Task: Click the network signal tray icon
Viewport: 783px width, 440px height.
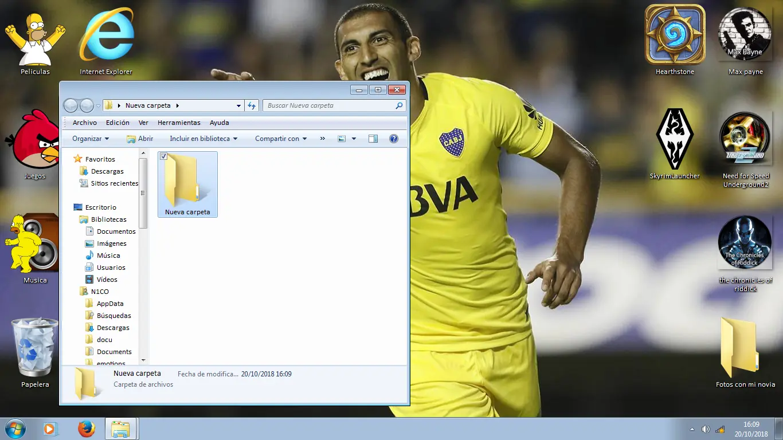Action: coord(720,429)
